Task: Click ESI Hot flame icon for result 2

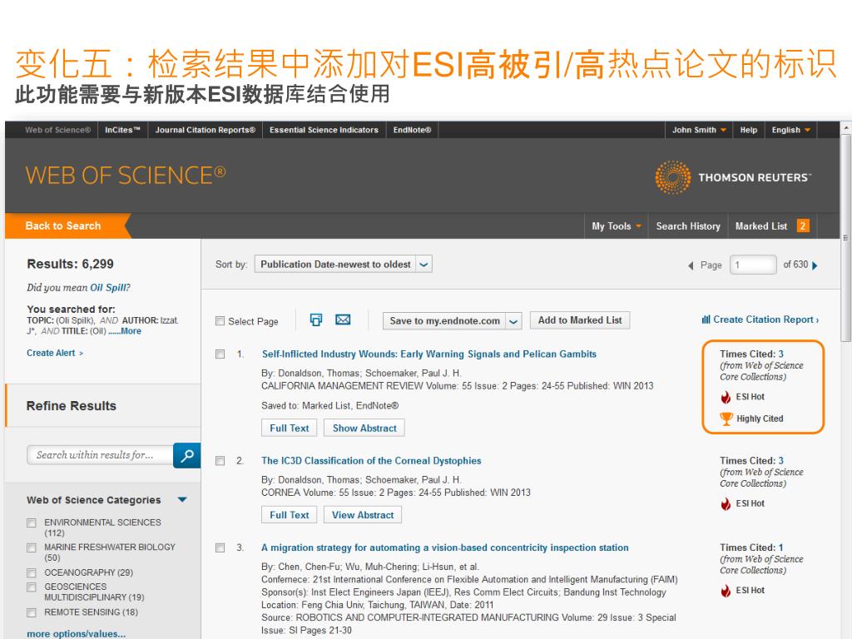Action: pyautogui.click(x=726, y=503)
